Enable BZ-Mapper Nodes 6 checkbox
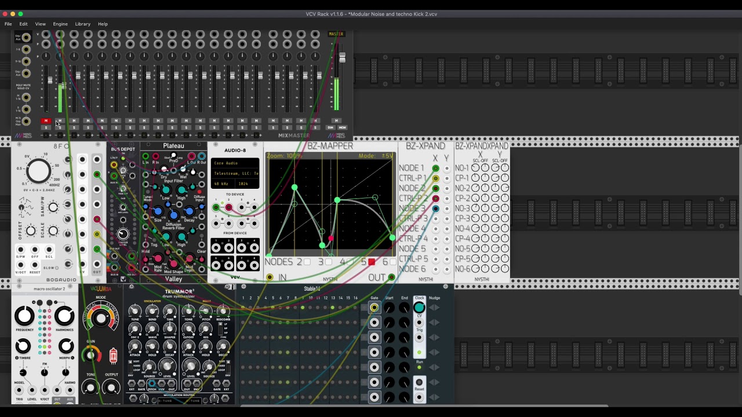 tap(392, 262)
